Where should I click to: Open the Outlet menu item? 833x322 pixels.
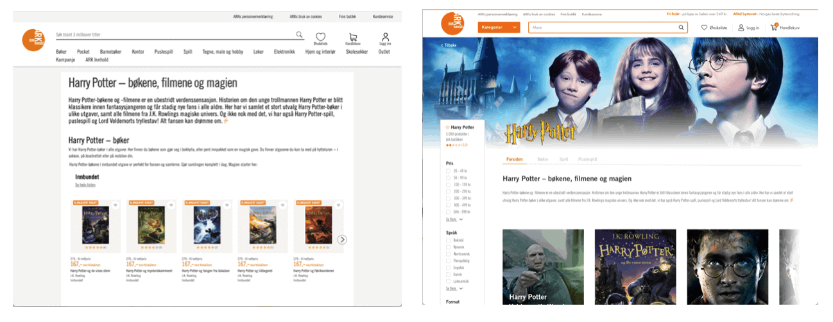(x=384, y=52)
